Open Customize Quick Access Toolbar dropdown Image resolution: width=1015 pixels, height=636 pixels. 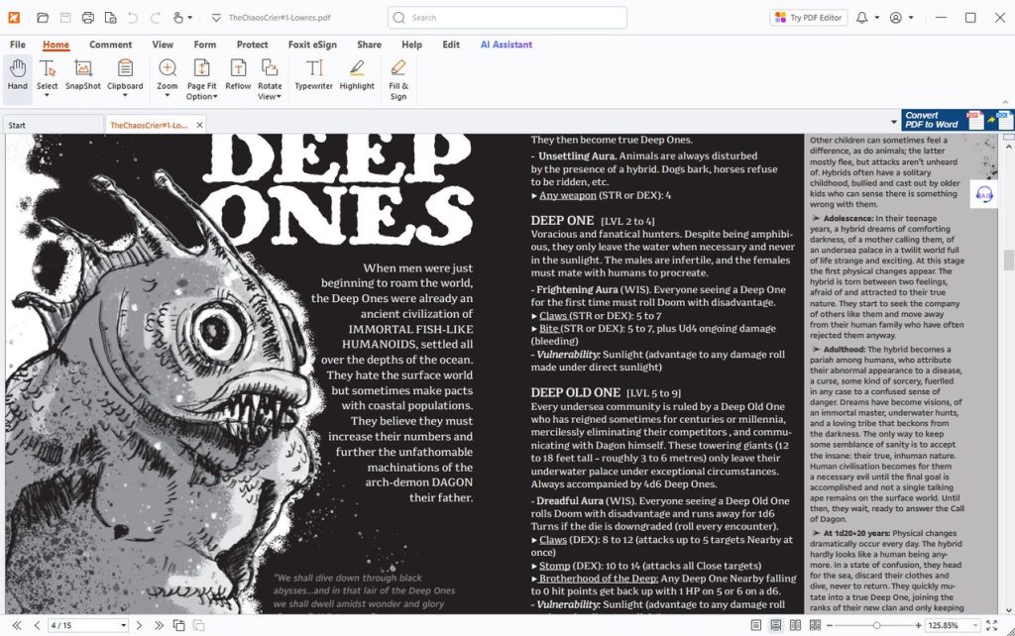click(216, 18)
